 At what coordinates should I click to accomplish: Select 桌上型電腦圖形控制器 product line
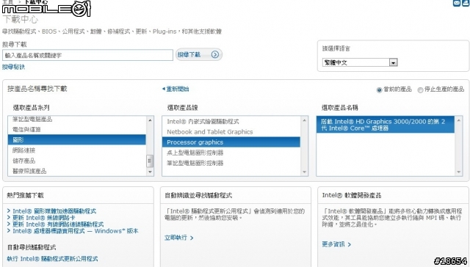[231, 153]
